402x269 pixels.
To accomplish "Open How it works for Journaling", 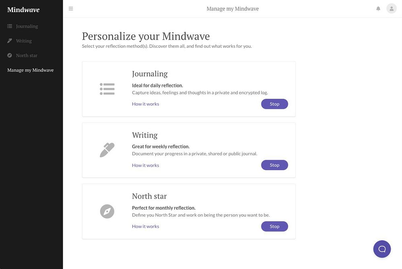I will tap(146, 104).
